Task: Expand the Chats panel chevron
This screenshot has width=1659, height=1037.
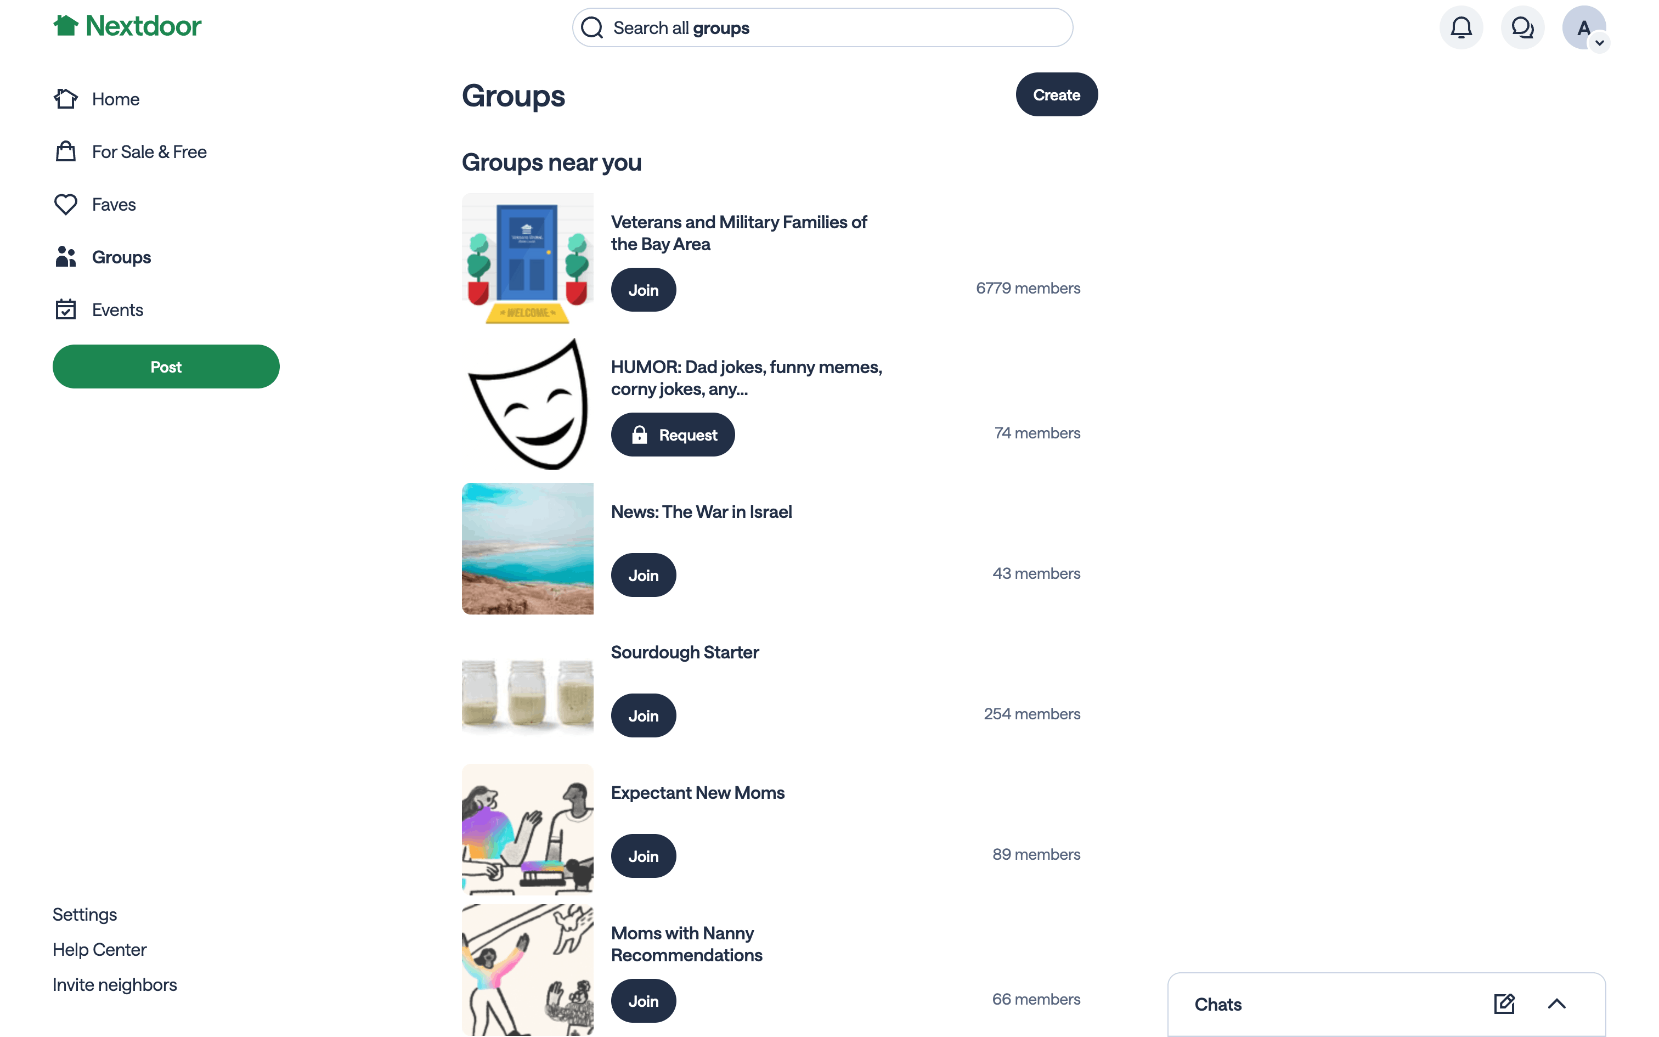Action: tap(1556, 1004)
